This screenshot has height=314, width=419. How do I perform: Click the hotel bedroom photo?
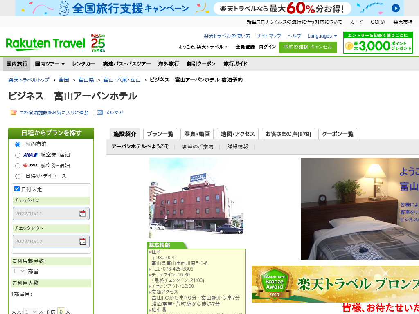[360, 209]
